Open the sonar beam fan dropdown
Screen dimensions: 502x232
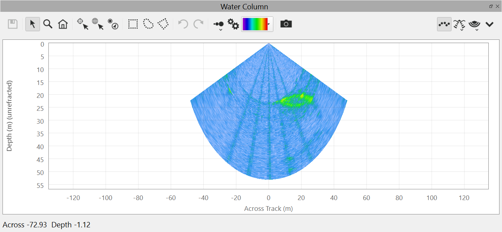(x=459, y=24)
